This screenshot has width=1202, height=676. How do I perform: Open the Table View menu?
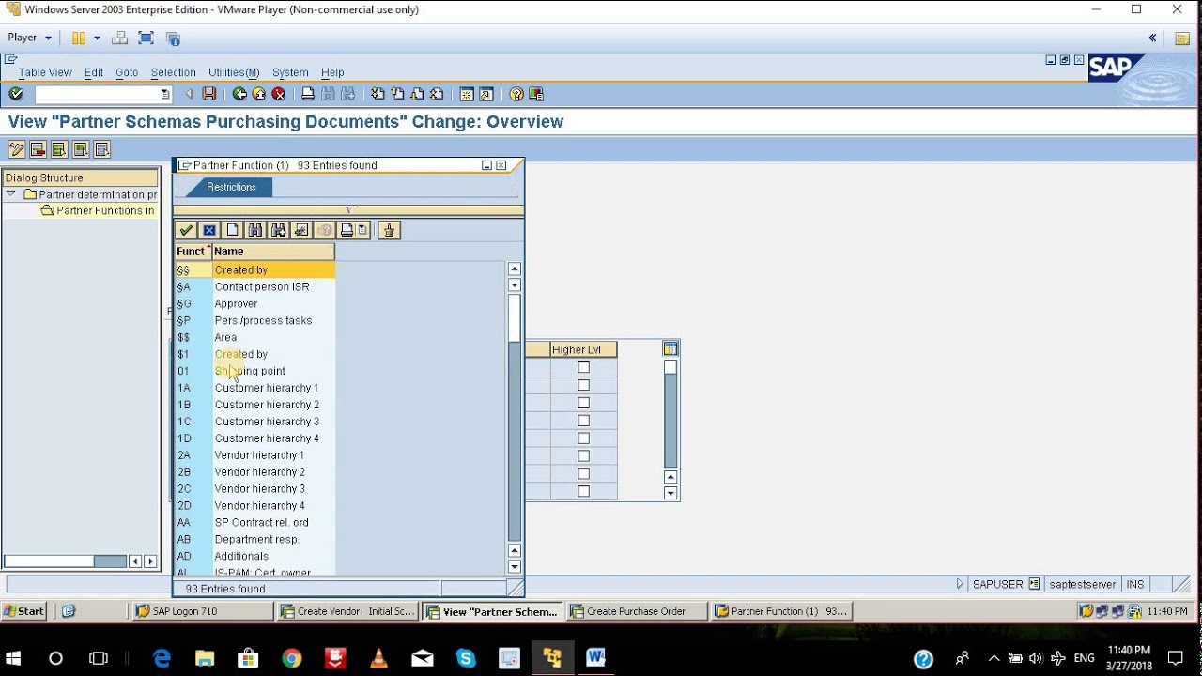click(x=45, y=72)
